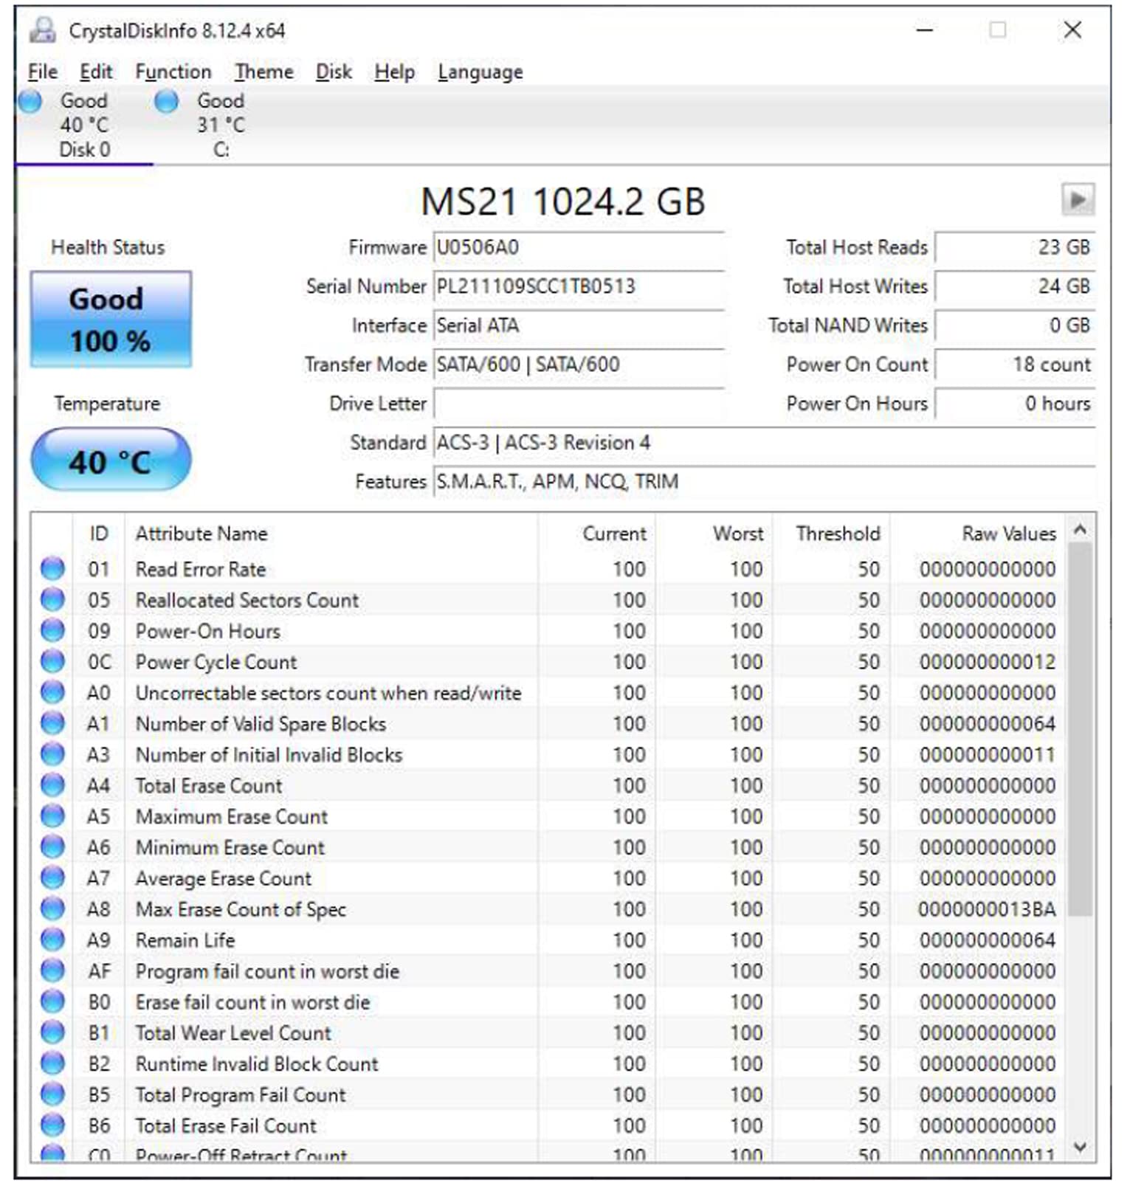Image resolution: width=1130 pixels, height=1183 pixels.
Task: Click the C: drive blue status orb
Action: [167, 101]
